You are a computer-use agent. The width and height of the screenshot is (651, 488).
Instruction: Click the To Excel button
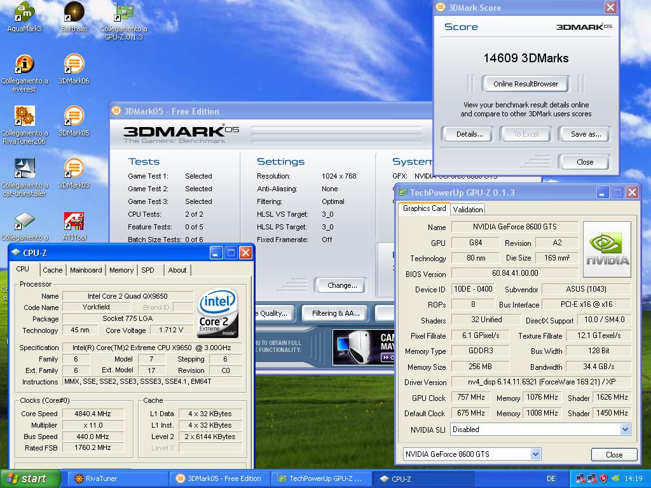tap(526, 134)
